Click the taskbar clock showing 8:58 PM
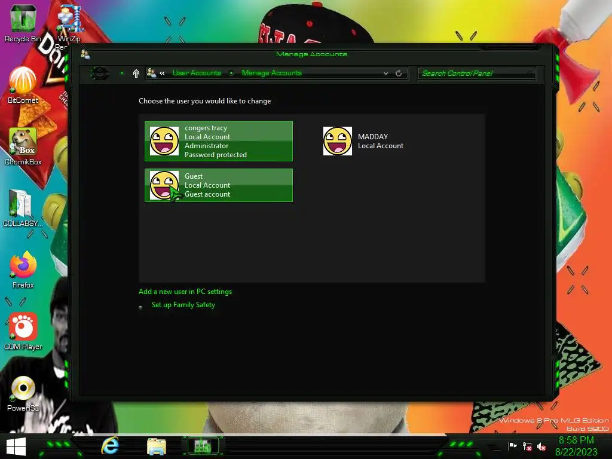The width and height of the screenshot is (612, 459). click(x=576, y=440)
